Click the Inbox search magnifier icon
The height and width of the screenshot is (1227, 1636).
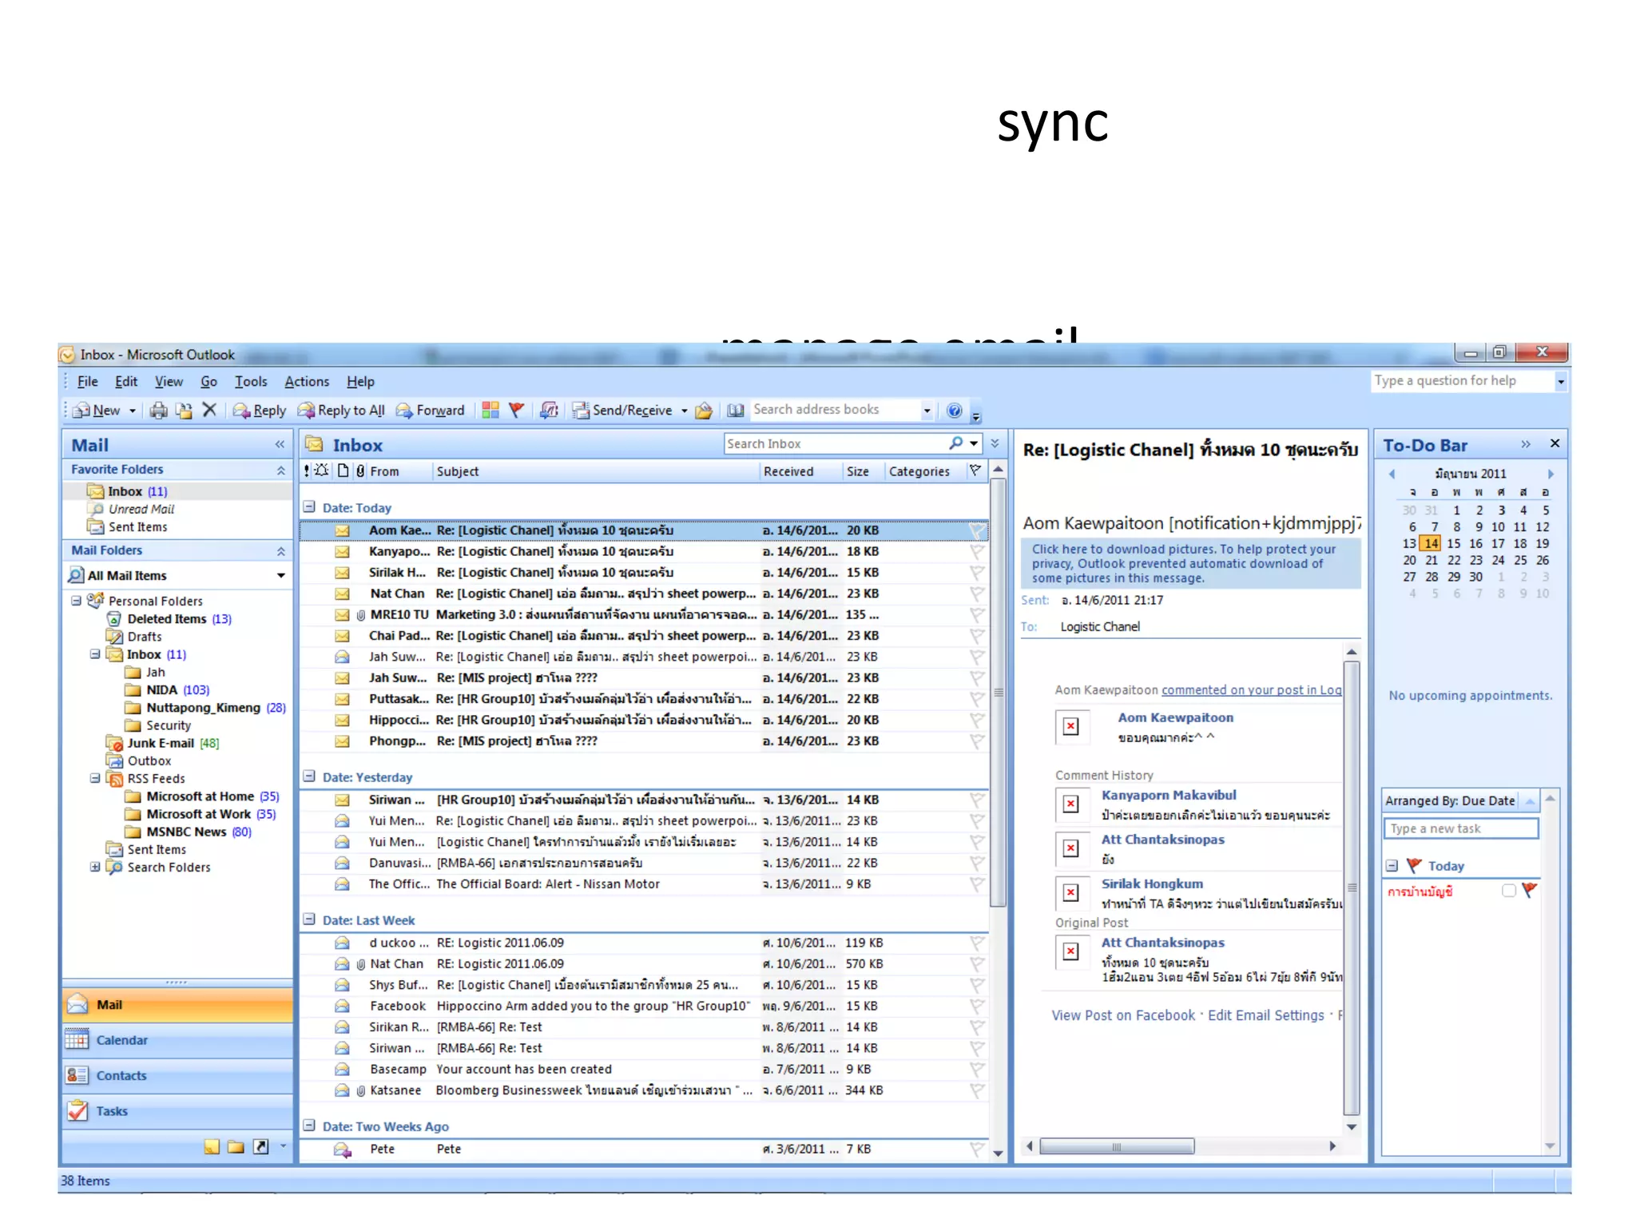click(956, 443)
